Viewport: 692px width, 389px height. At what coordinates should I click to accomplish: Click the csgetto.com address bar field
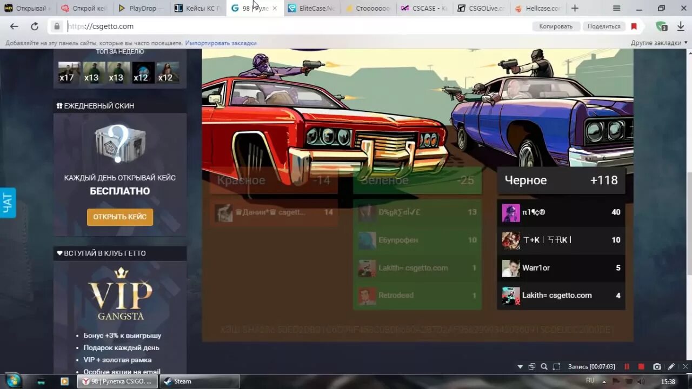point(297,26)
